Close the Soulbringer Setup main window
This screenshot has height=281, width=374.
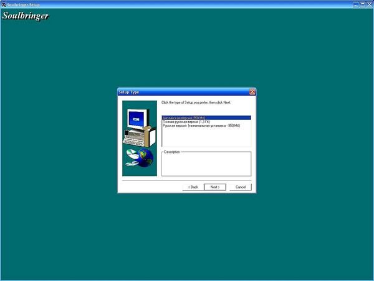tap(369, 4)
